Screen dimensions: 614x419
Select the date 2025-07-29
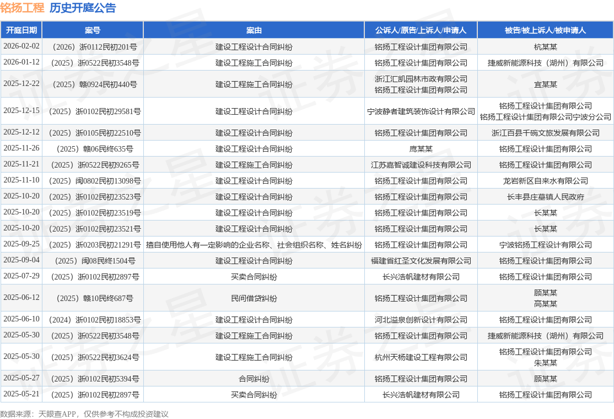point(21,276)
